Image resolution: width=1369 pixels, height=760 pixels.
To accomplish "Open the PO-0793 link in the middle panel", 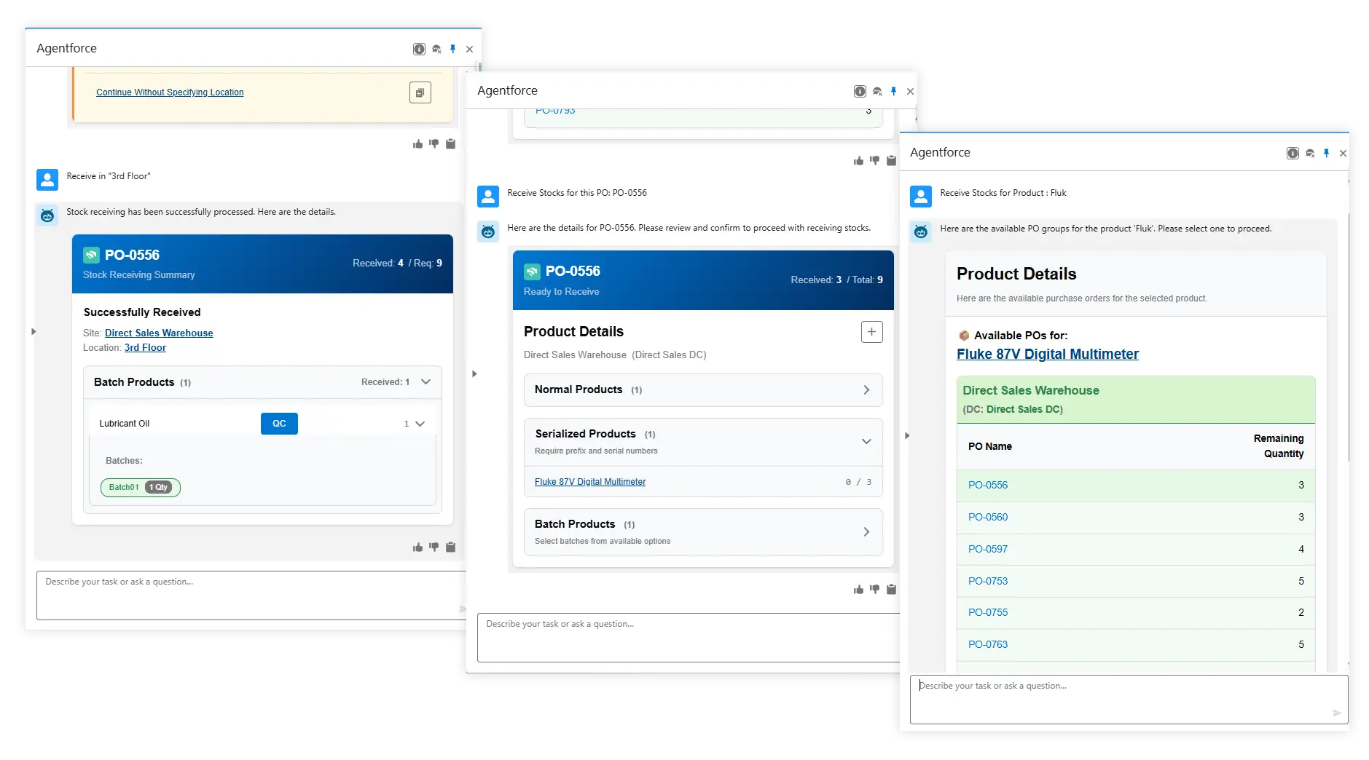I will coord(555,111).
